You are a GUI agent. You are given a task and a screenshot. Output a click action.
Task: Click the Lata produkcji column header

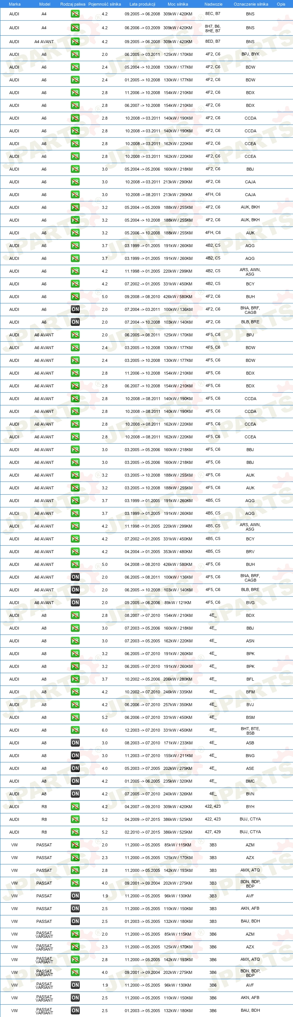point(142,4)
